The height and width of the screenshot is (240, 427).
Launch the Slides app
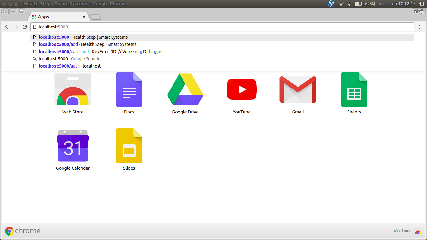pyautogui.click(x=129, y=146)
